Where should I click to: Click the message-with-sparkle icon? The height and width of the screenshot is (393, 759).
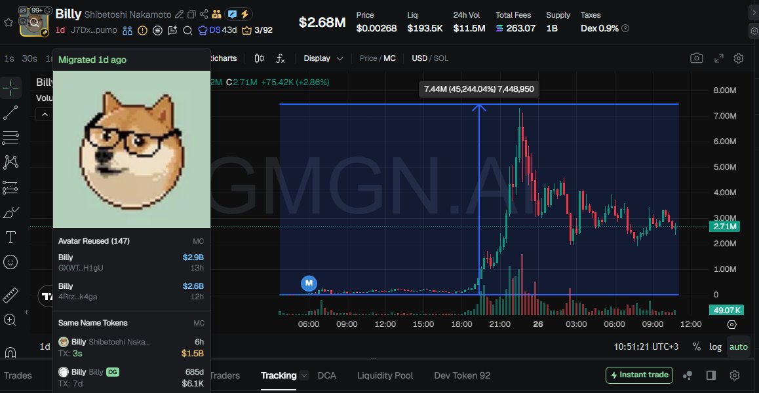point(172,31)
